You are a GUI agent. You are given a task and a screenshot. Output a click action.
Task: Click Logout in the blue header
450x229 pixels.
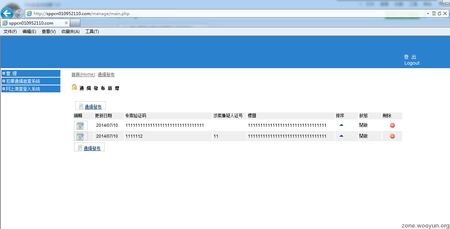(x=412, y=63)
